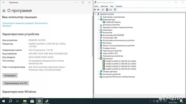Expand Переносные устройства node
186x104 pixels.
98,51
